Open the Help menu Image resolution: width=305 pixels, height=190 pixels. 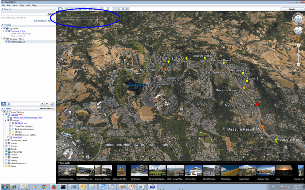pyautogui.click(x=34, y=5)
